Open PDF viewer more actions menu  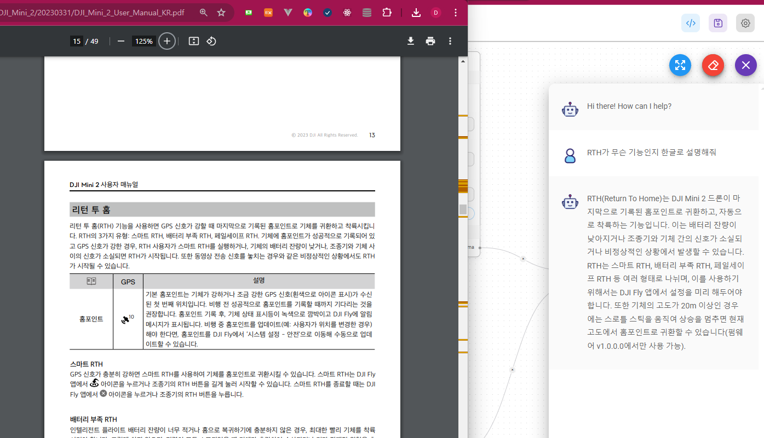450,41
